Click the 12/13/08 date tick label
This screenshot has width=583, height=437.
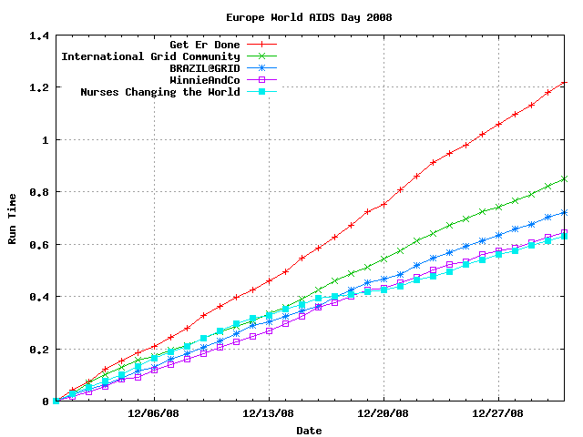[x=269, y=412]
